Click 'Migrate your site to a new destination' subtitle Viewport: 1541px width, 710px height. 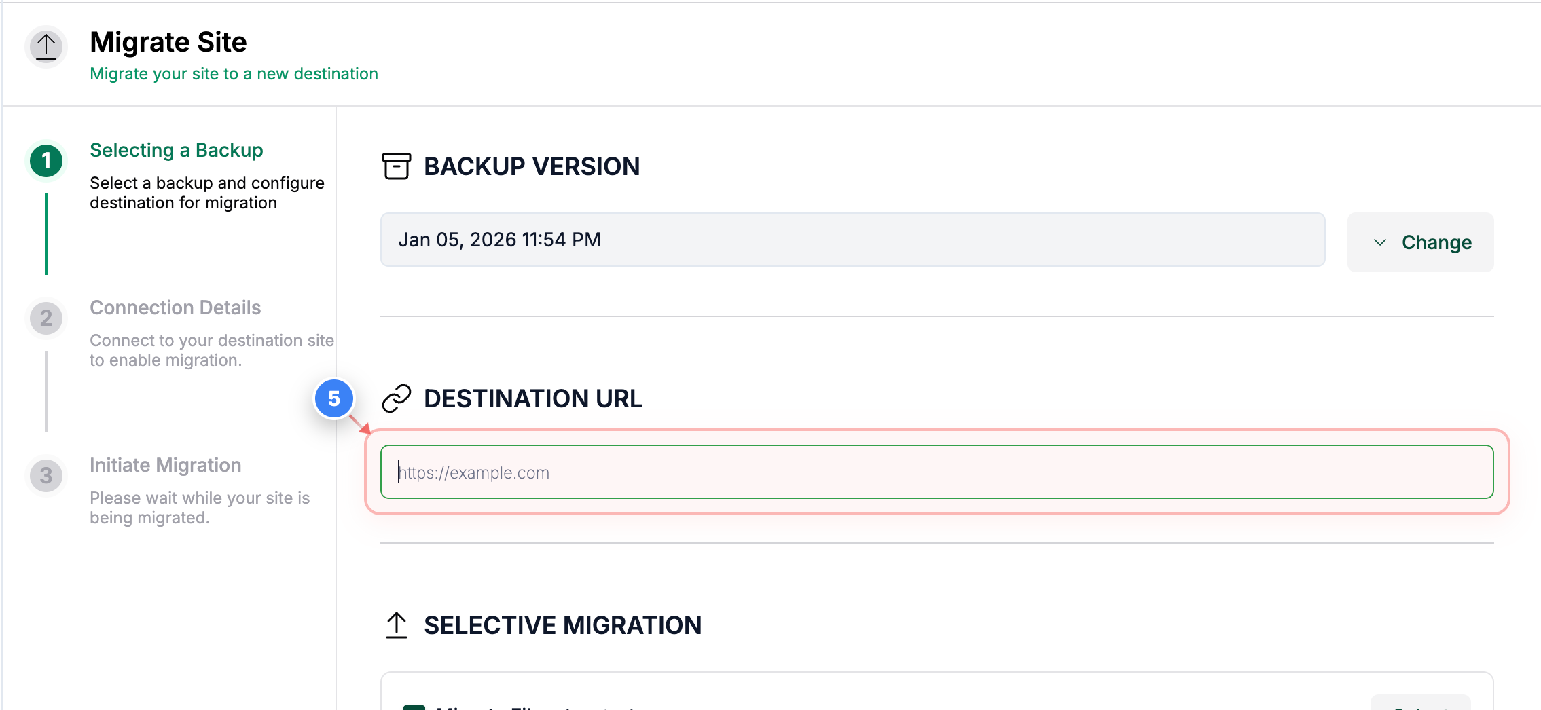click(x=234, y=74)
